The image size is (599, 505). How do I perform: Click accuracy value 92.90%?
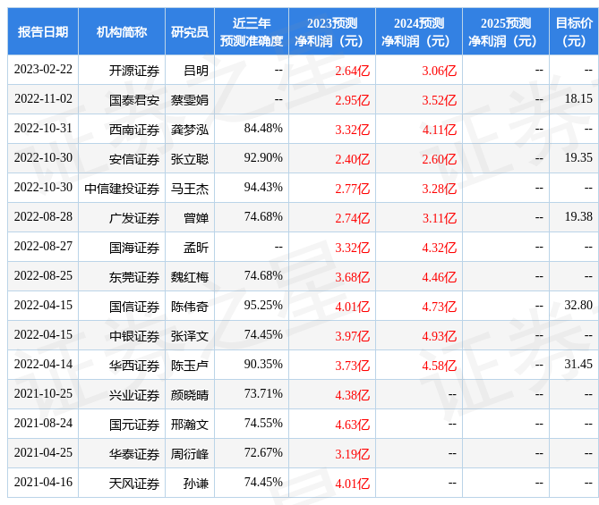(x=263, y=157)
